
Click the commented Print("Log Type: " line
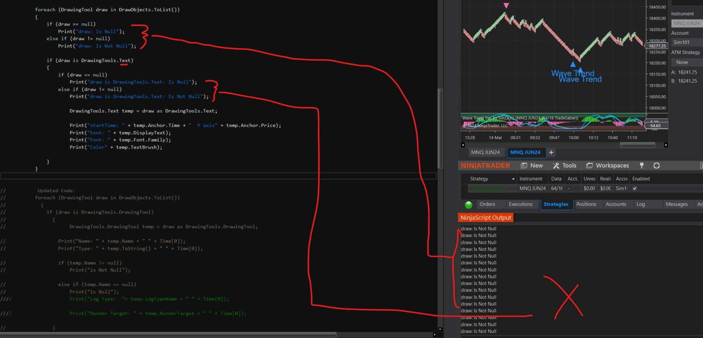[x=149, y=299]
